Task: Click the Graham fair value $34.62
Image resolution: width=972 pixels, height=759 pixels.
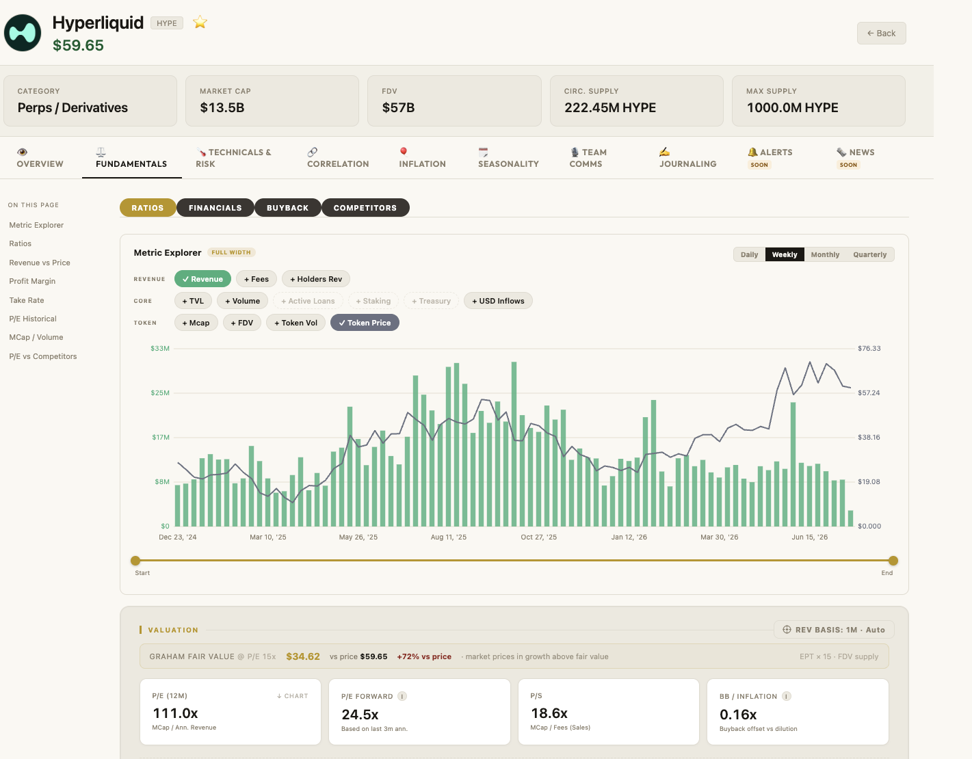Action: [303, 656]
